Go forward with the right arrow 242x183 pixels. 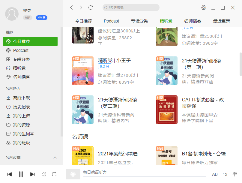[x=81, y=7]
